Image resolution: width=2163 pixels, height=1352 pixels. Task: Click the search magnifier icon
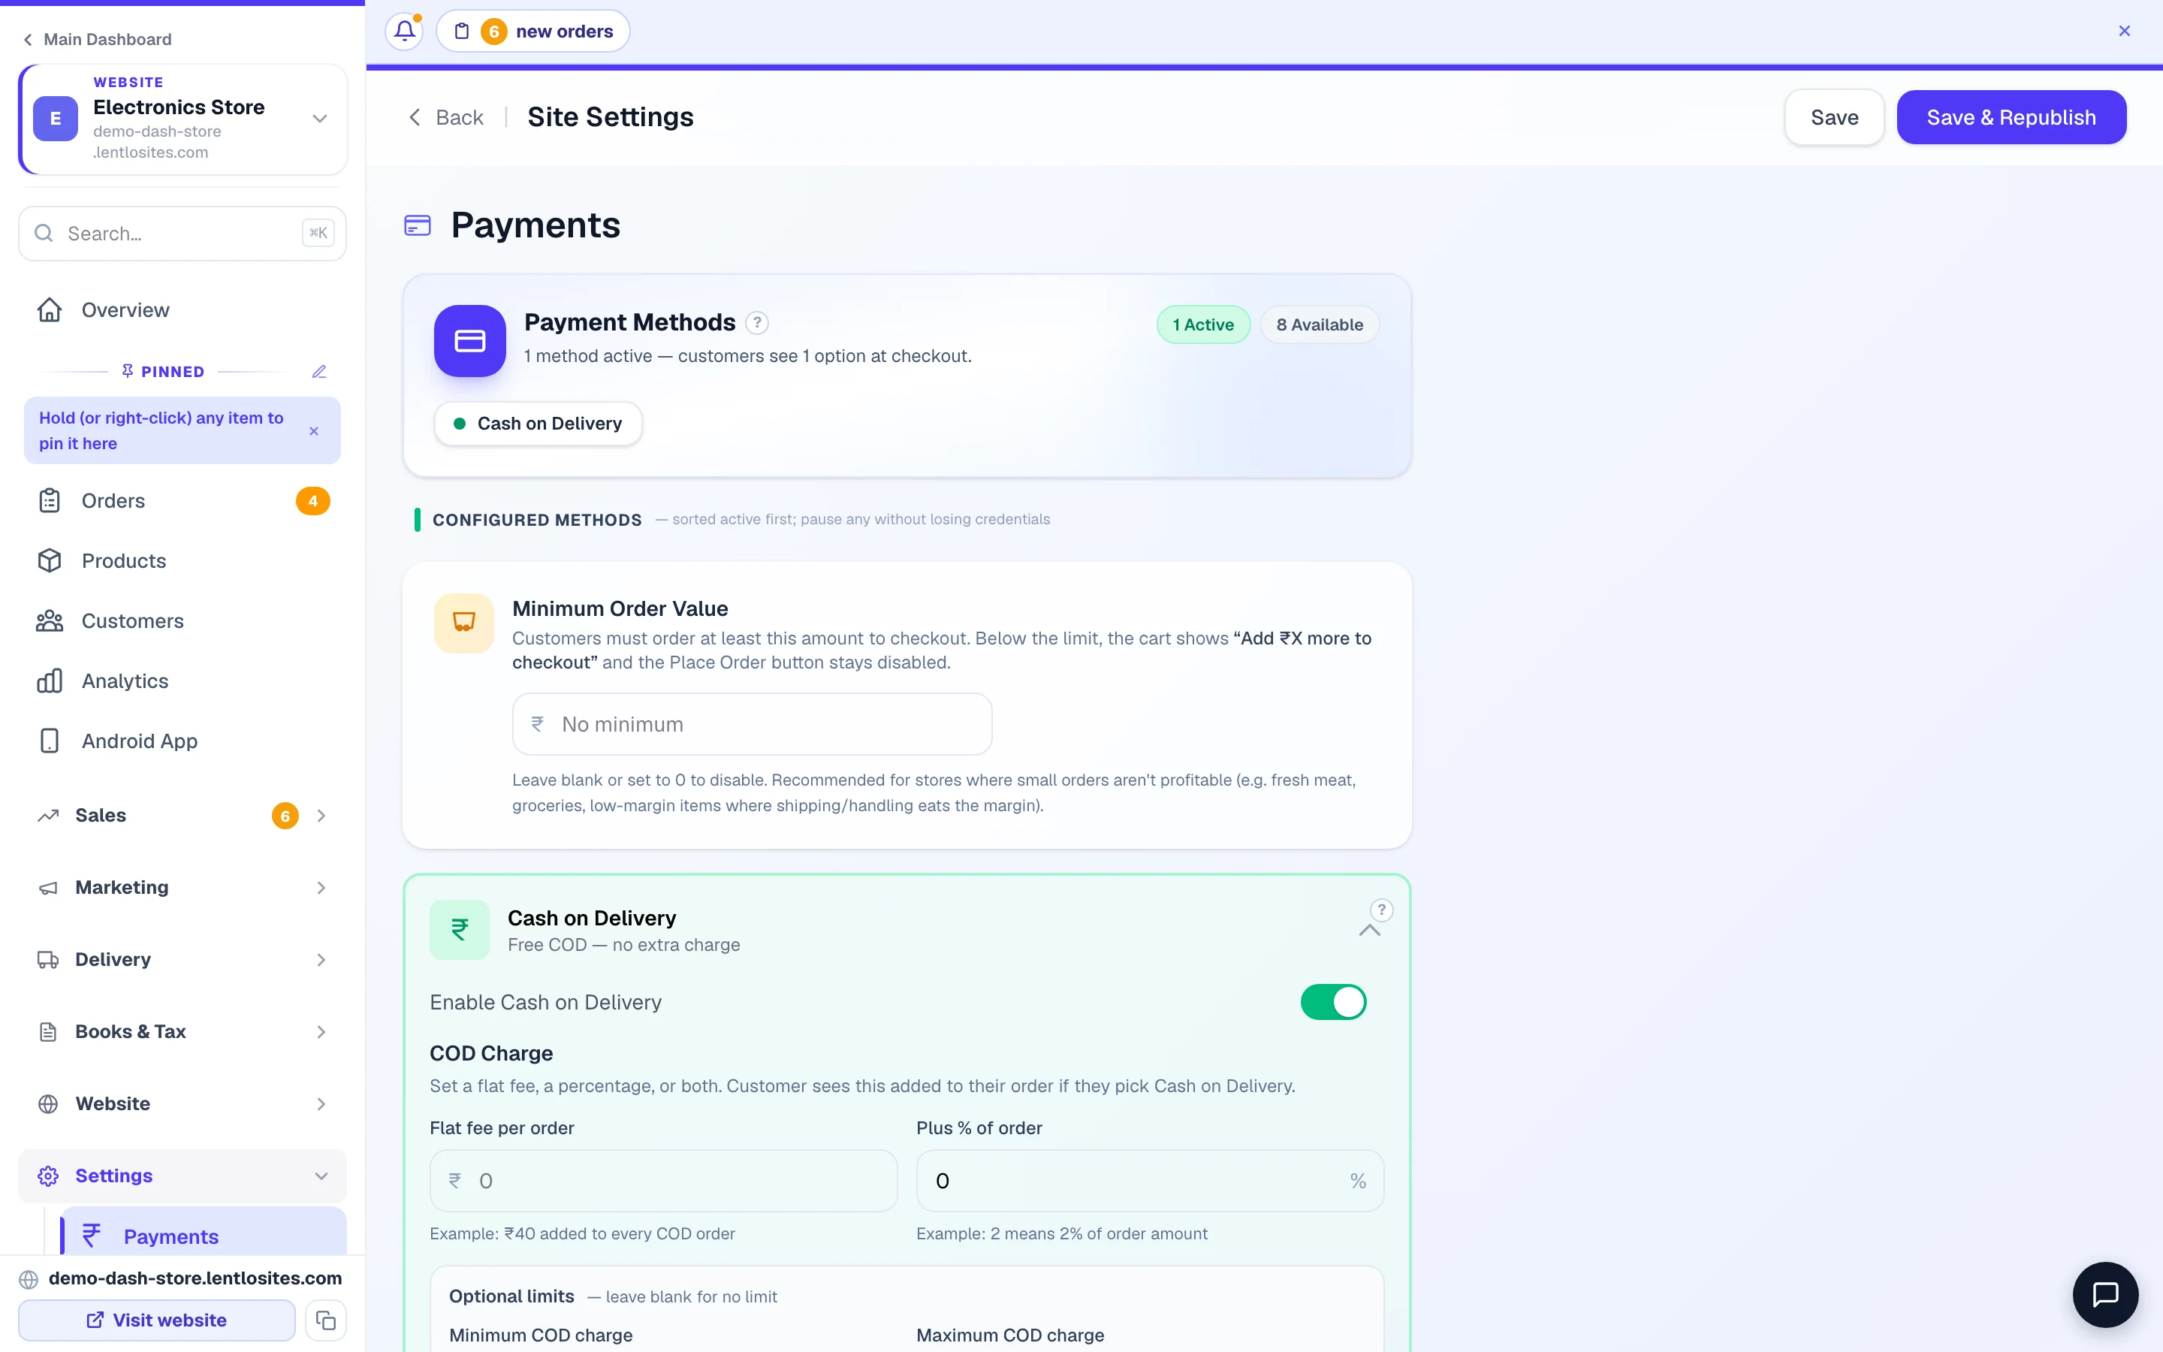coord(44,234)
